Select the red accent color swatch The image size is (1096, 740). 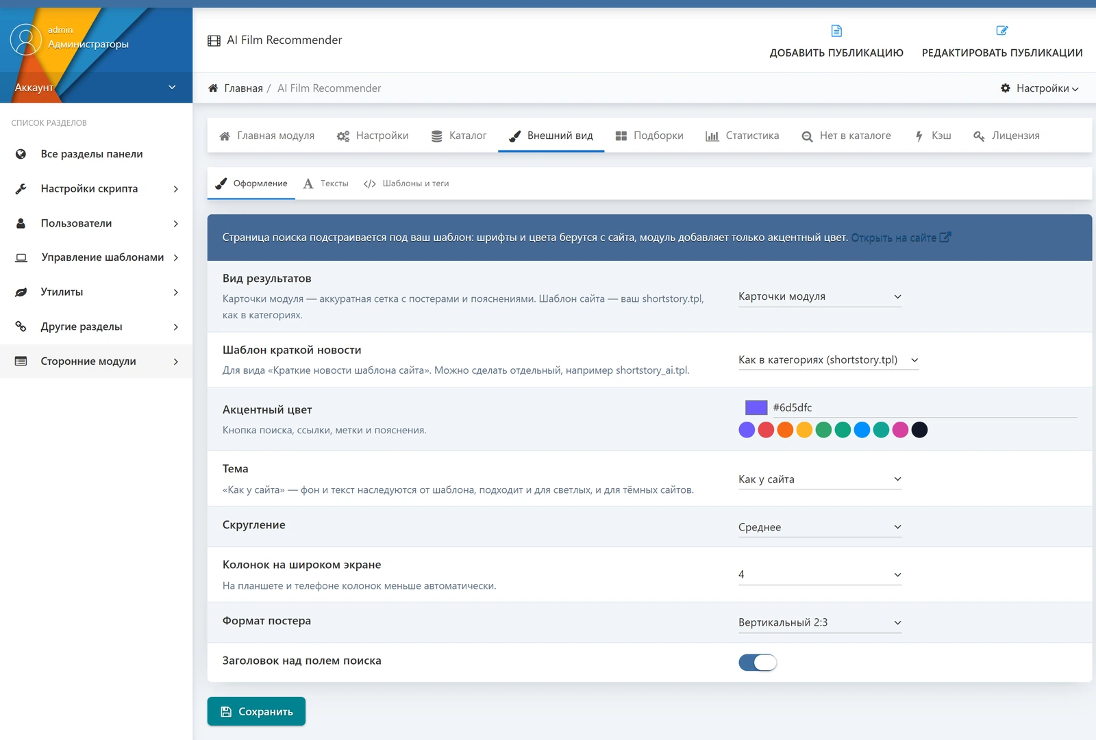(x=766, y=430)
